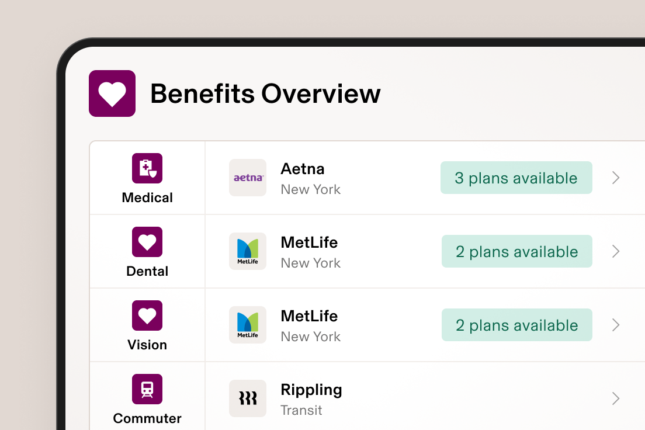Screen dimensions: 645x430
Task: Expand the Aetna medical plan details
Action: click(615, 178)
